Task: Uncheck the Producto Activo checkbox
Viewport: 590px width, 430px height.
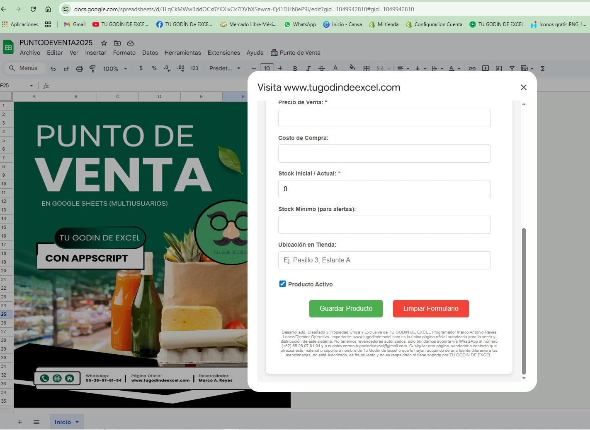Action: pos(282,284)
